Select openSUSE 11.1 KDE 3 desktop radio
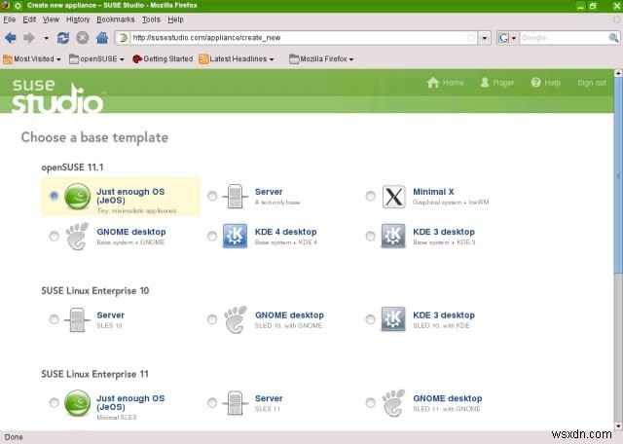Image resolution: width=623 pixels, height=444 pixels. click(x=370, y=236)
